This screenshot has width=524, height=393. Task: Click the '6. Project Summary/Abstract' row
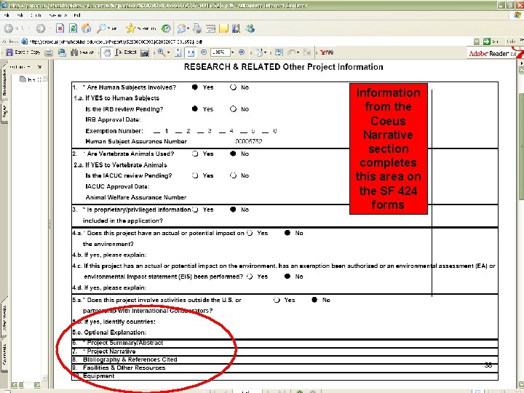(x=285, y=343)
